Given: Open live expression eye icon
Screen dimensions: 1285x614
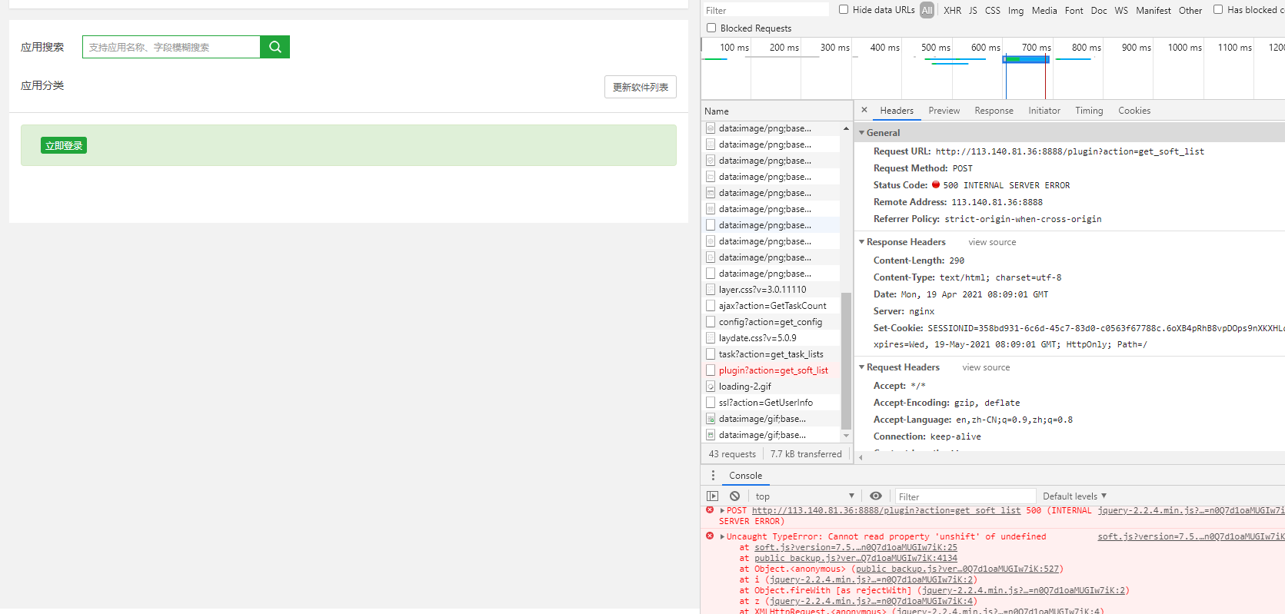Looking at the screenshot, I should point(876,496).
